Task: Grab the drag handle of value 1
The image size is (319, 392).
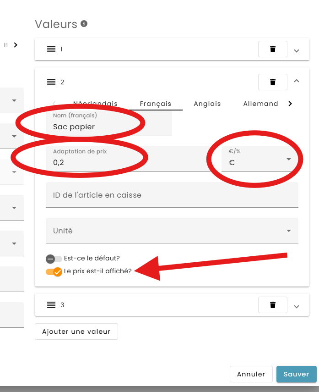Action: click(x=51, y=49)
